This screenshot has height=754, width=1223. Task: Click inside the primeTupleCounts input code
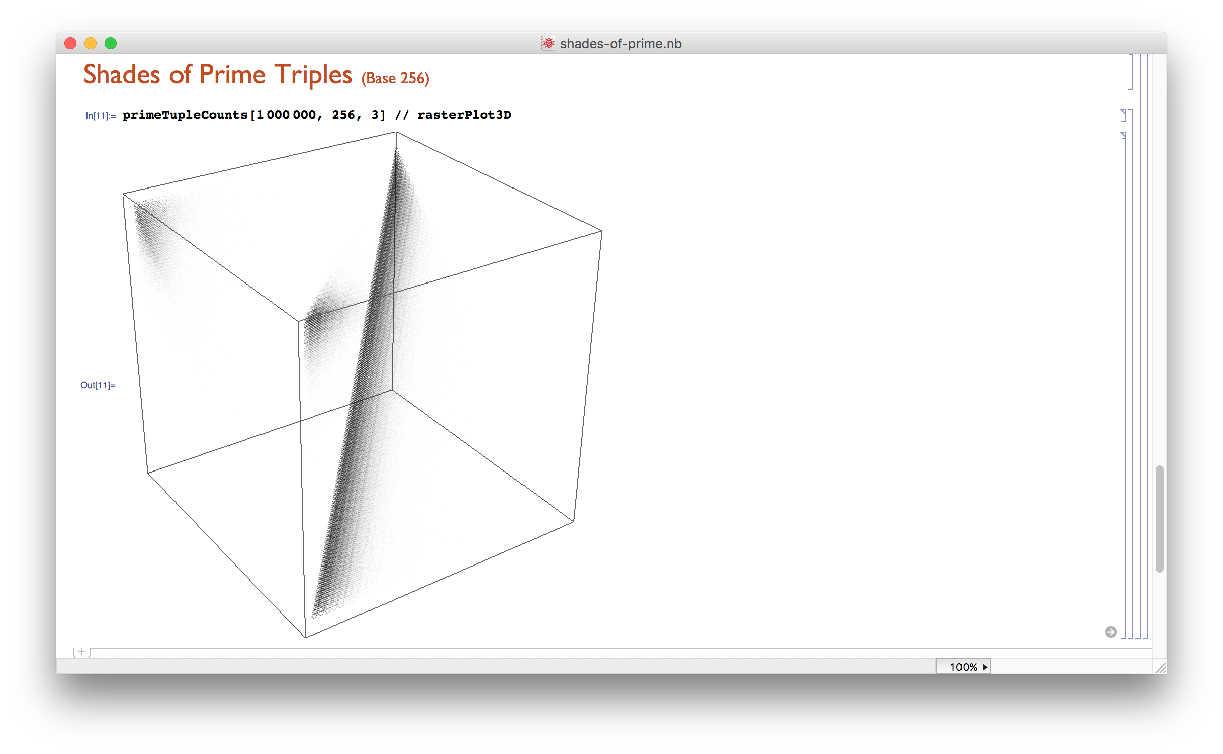tap(185, 115)
